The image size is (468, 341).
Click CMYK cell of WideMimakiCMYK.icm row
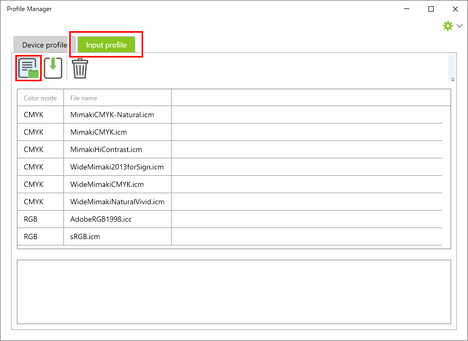pos(40,184)
